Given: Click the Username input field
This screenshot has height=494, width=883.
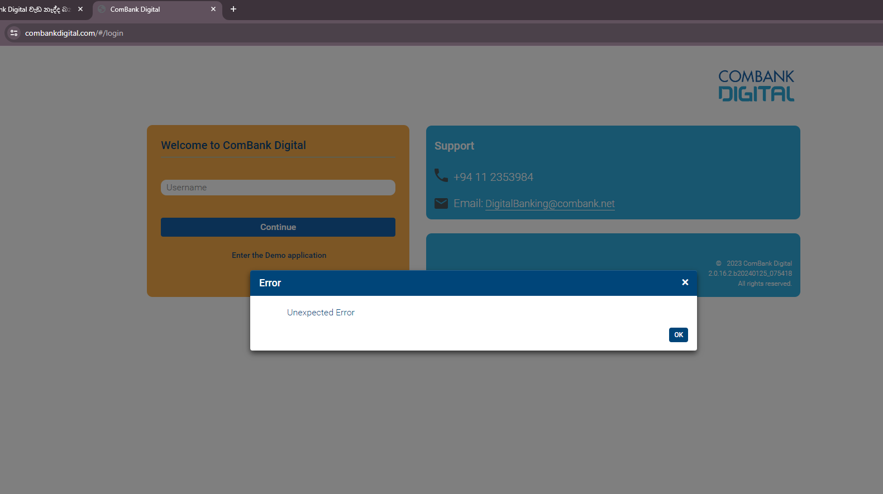Looking at the screenshot, I should coord(278,188).
